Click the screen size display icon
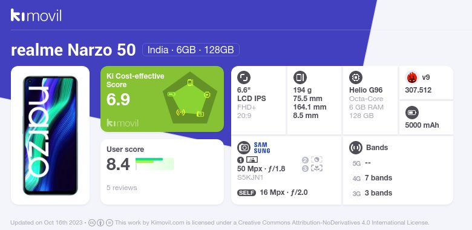 [244, 77]
